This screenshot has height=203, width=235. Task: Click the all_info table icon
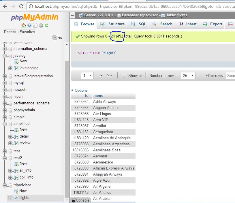click(x=16, y=170)
